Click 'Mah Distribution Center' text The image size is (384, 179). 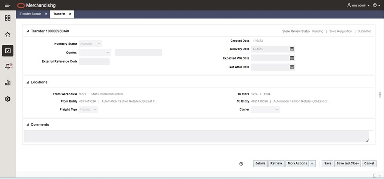107,94
